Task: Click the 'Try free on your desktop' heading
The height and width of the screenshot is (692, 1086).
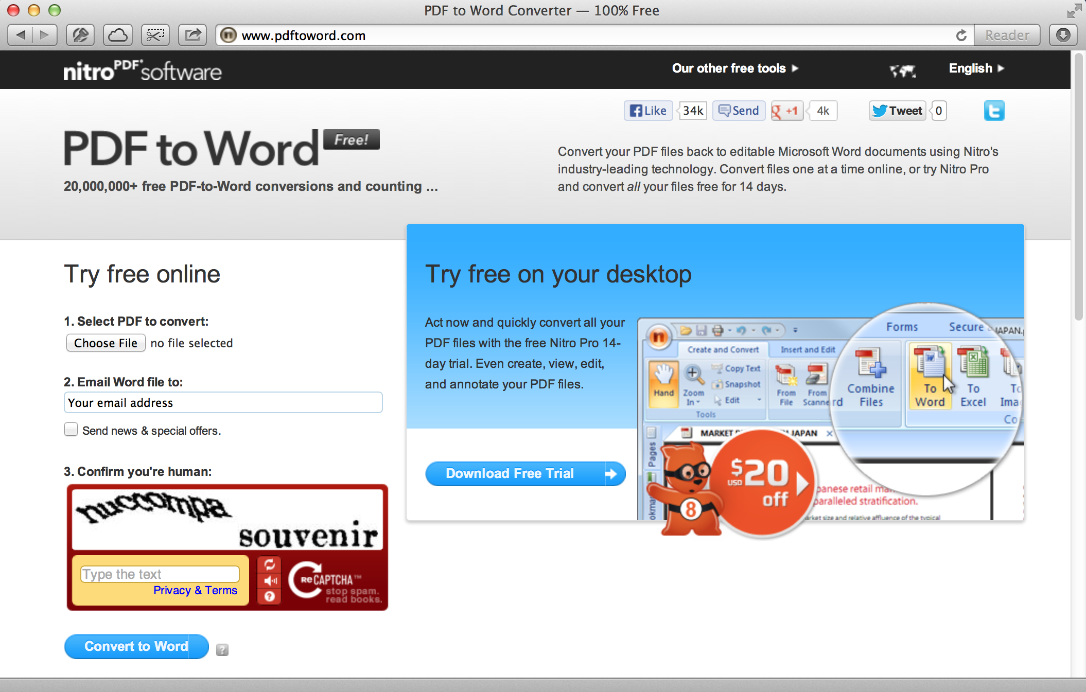Action: click(558, 274)
